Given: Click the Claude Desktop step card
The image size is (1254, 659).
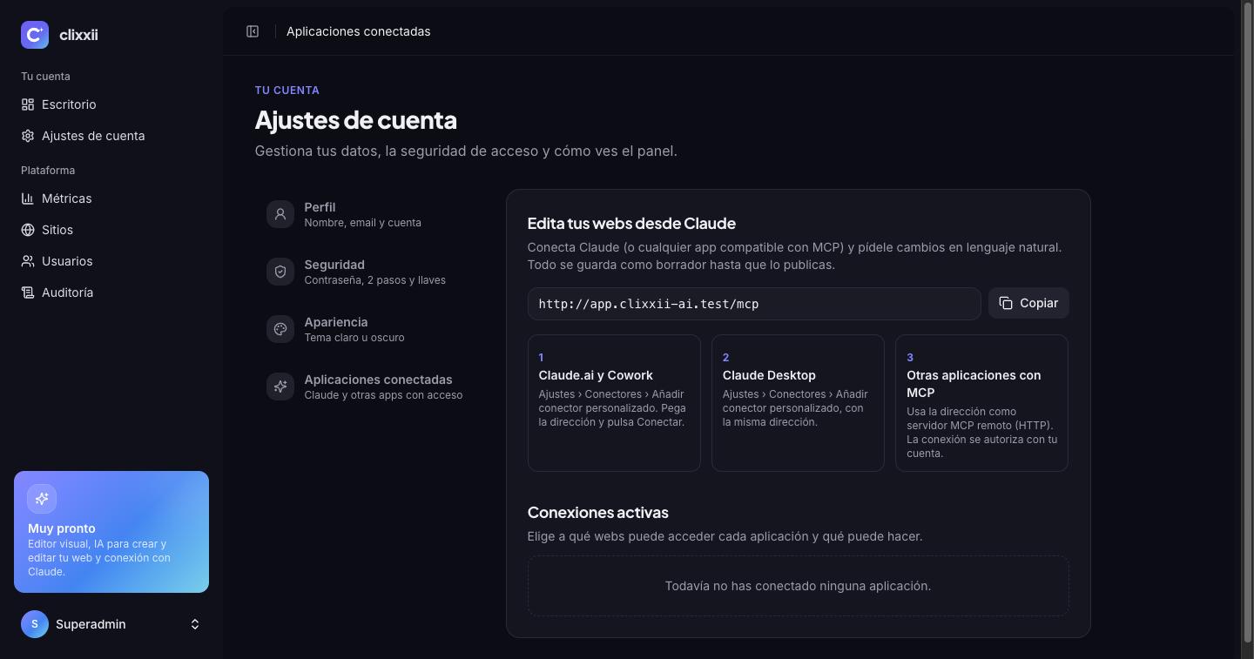Looking at the screenshot, I should (798, 403).
